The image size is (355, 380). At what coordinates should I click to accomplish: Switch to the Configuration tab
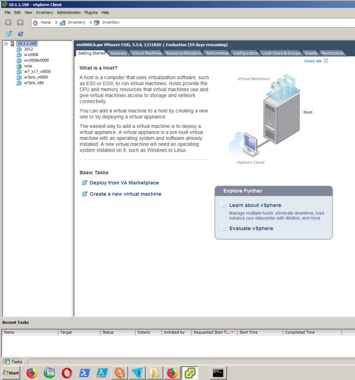click(x=245, y=53)
